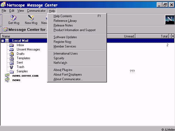This screenshot has height=131, width=175.
Task: Open Product Information and Support
Action: [77, 30]
